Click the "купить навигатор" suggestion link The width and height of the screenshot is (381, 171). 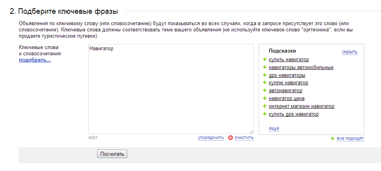[289, 60]
